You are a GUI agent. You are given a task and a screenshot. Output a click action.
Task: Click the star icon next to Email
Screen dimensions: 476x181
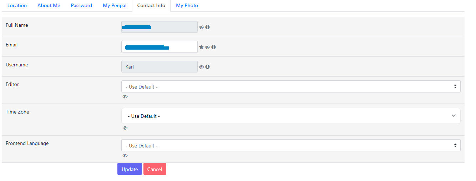[201, 47]
